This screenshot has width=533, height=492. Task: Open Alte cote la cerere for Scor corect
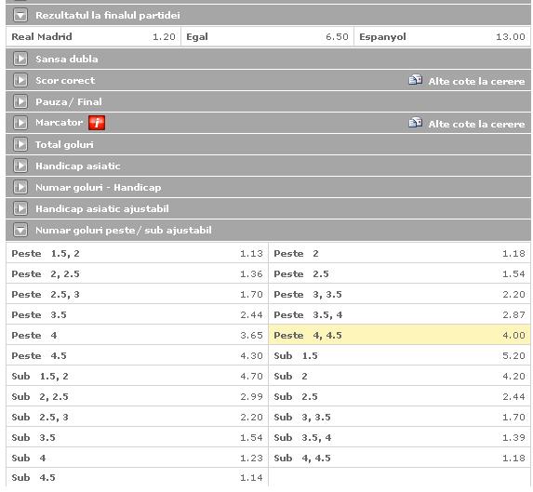(476, 81)
